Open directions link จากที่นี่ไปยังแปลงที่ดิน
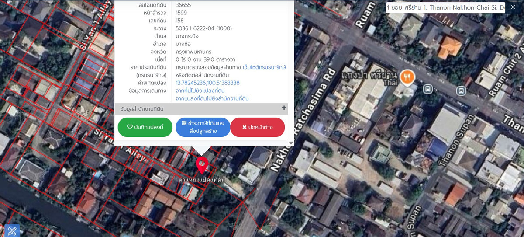This screenshot has width=524, height=237. 200,91
